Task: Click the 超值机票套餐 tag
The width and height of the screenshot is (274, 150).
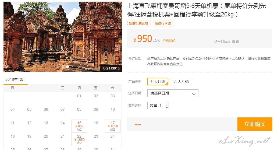Action: point(138,23)
